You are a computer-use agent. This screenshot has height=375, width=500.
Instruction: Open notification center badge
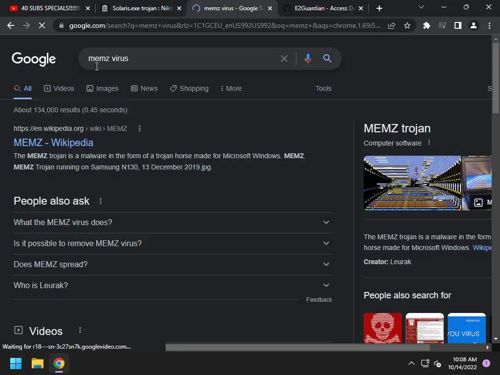tap(486, 363)
